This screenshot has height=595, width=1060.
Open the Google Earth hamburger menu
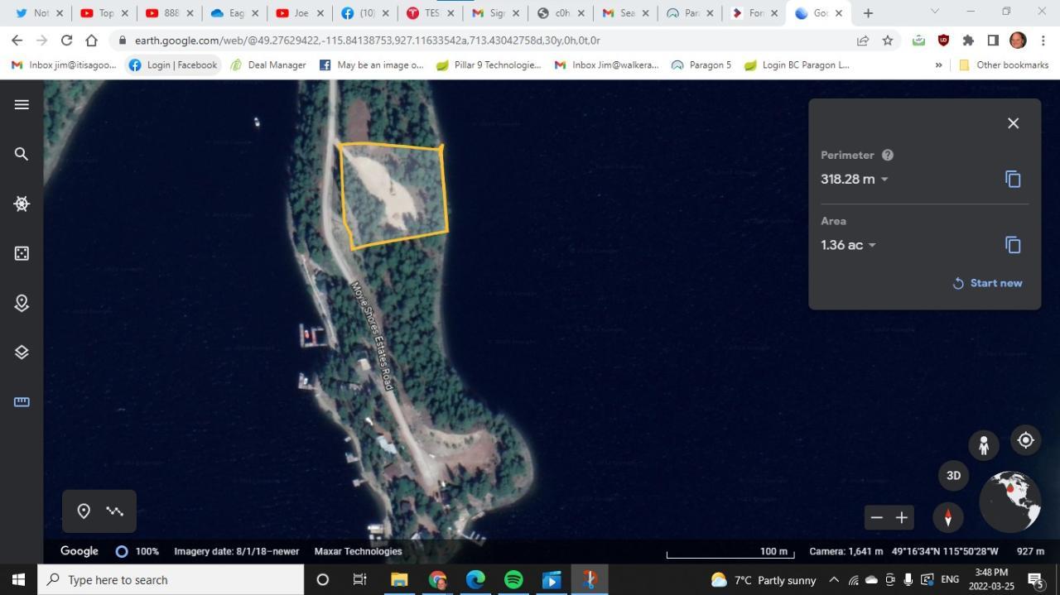coord(22,104)
